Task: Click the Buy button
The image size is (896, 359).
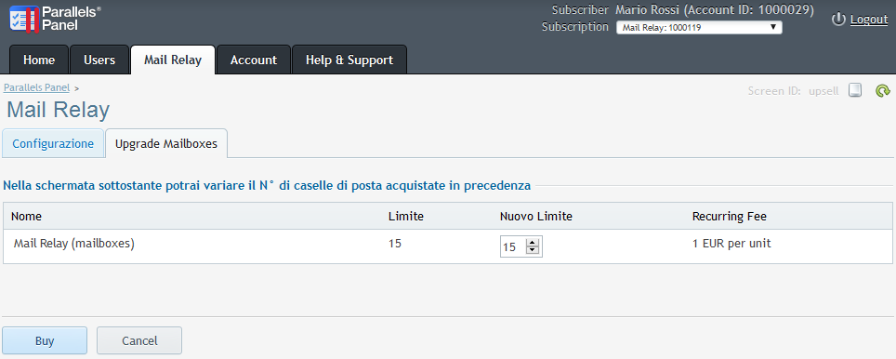Action: (x=45, y=340)
